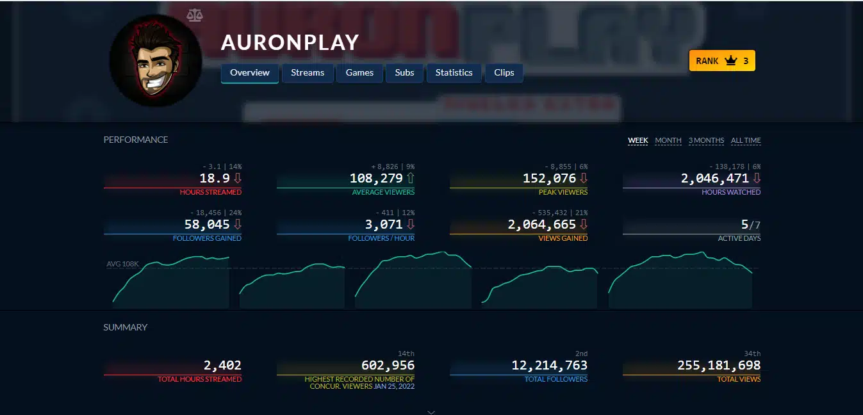
Task: Click the HOURS STREAMED label
Action: pos(211,192)
